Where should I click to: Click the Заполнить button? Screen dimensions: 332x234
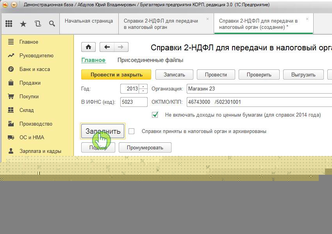[103, 131]
